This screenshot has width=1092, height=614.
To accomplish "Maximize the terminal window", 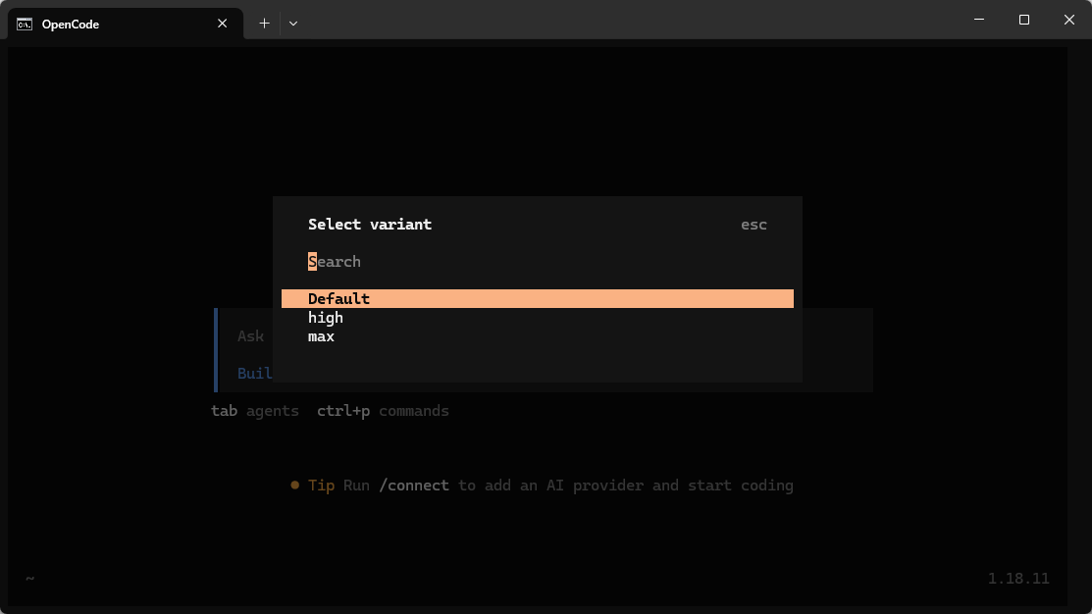I will tap(1023, 20).
